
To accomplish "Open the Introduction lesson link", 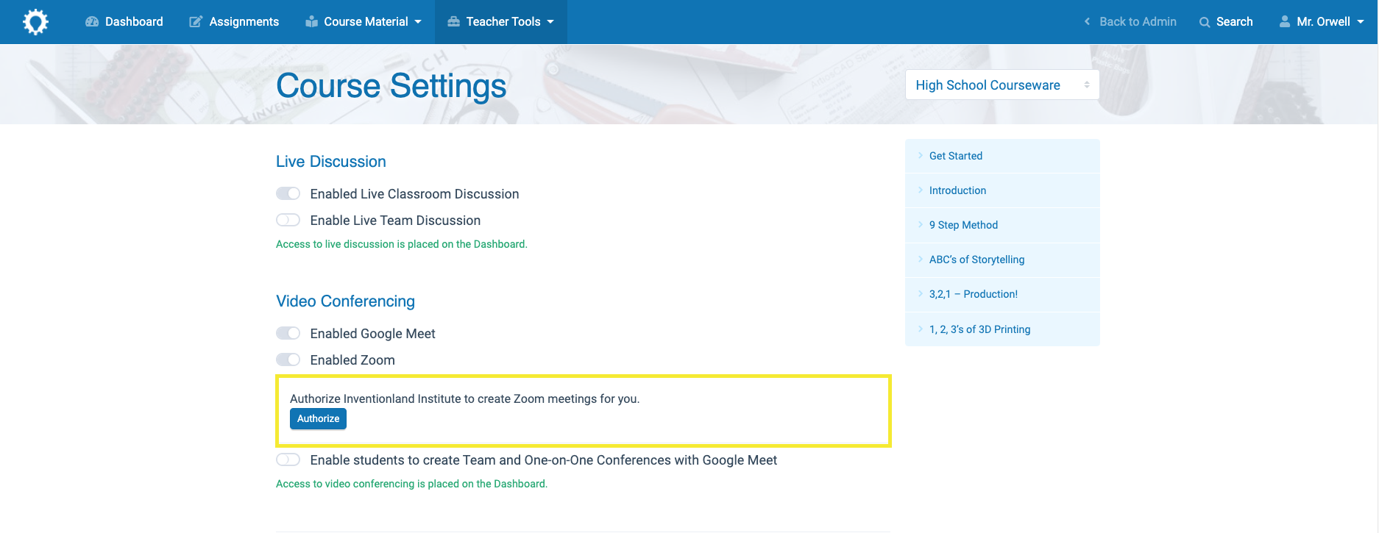I will [x=957, y=190].
